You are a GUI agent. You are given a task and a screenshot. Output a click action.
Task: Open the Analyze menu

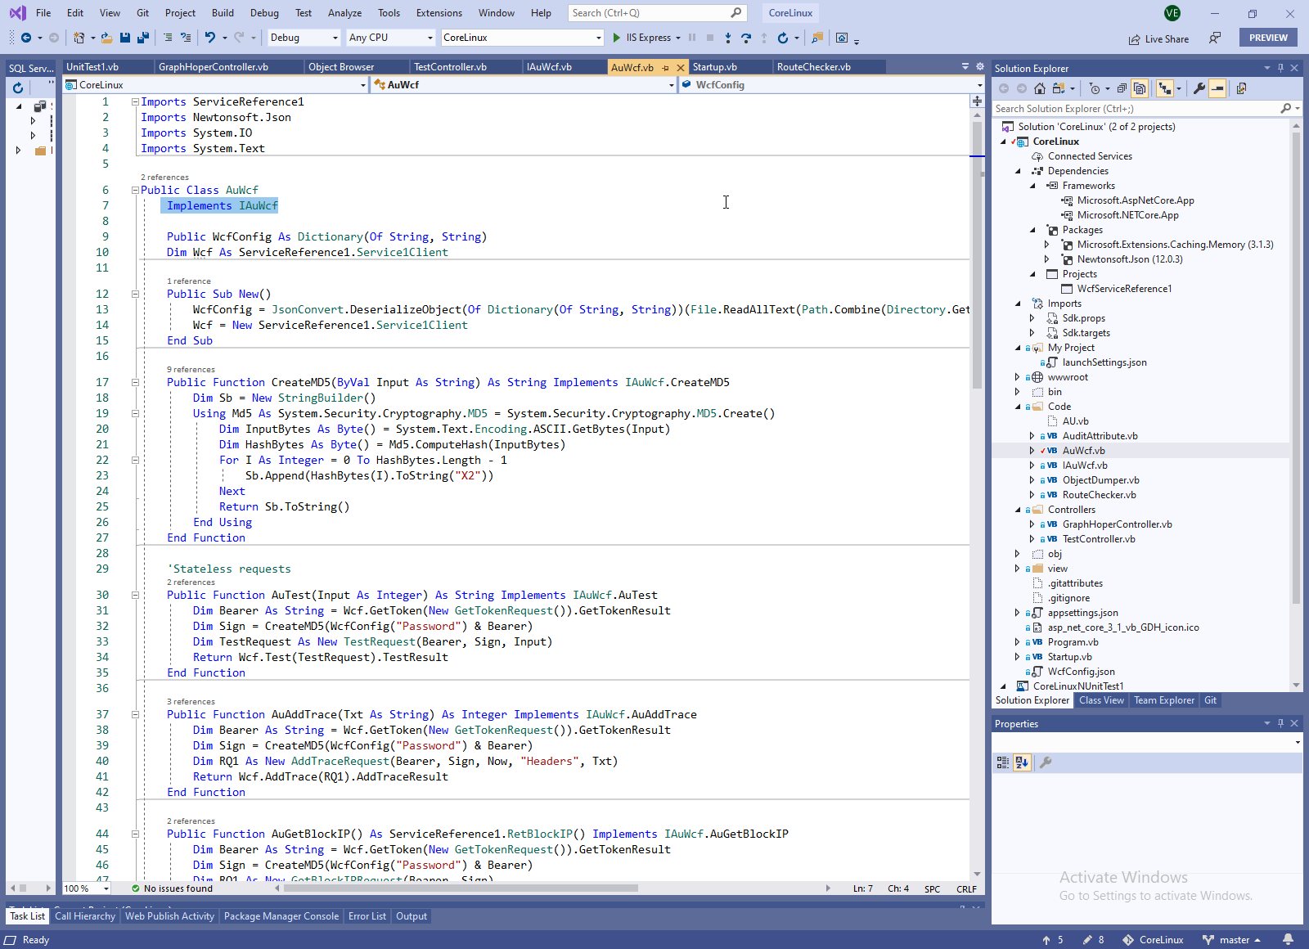pyautogui.click(x=344, y=13)
